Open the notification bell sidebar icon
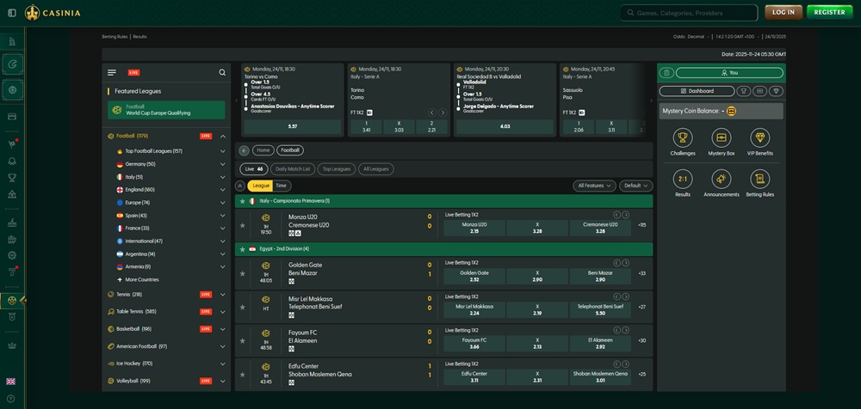The width and height of the screenshot is (861, 409). 12,162
